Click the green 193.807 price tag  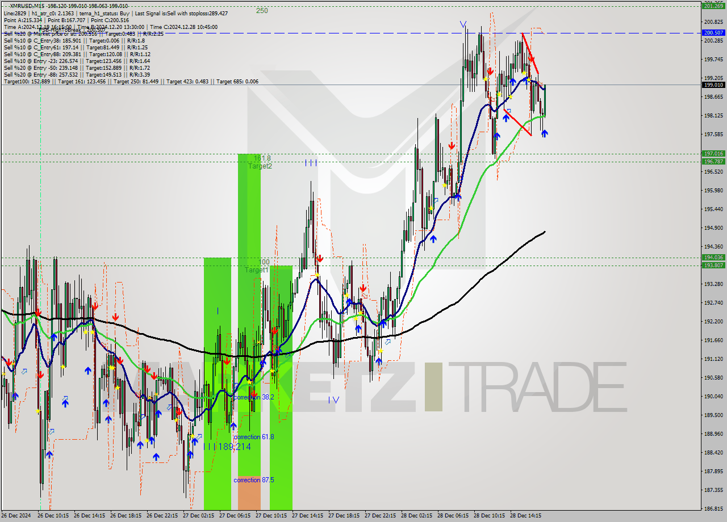click(x=713, y=265)
